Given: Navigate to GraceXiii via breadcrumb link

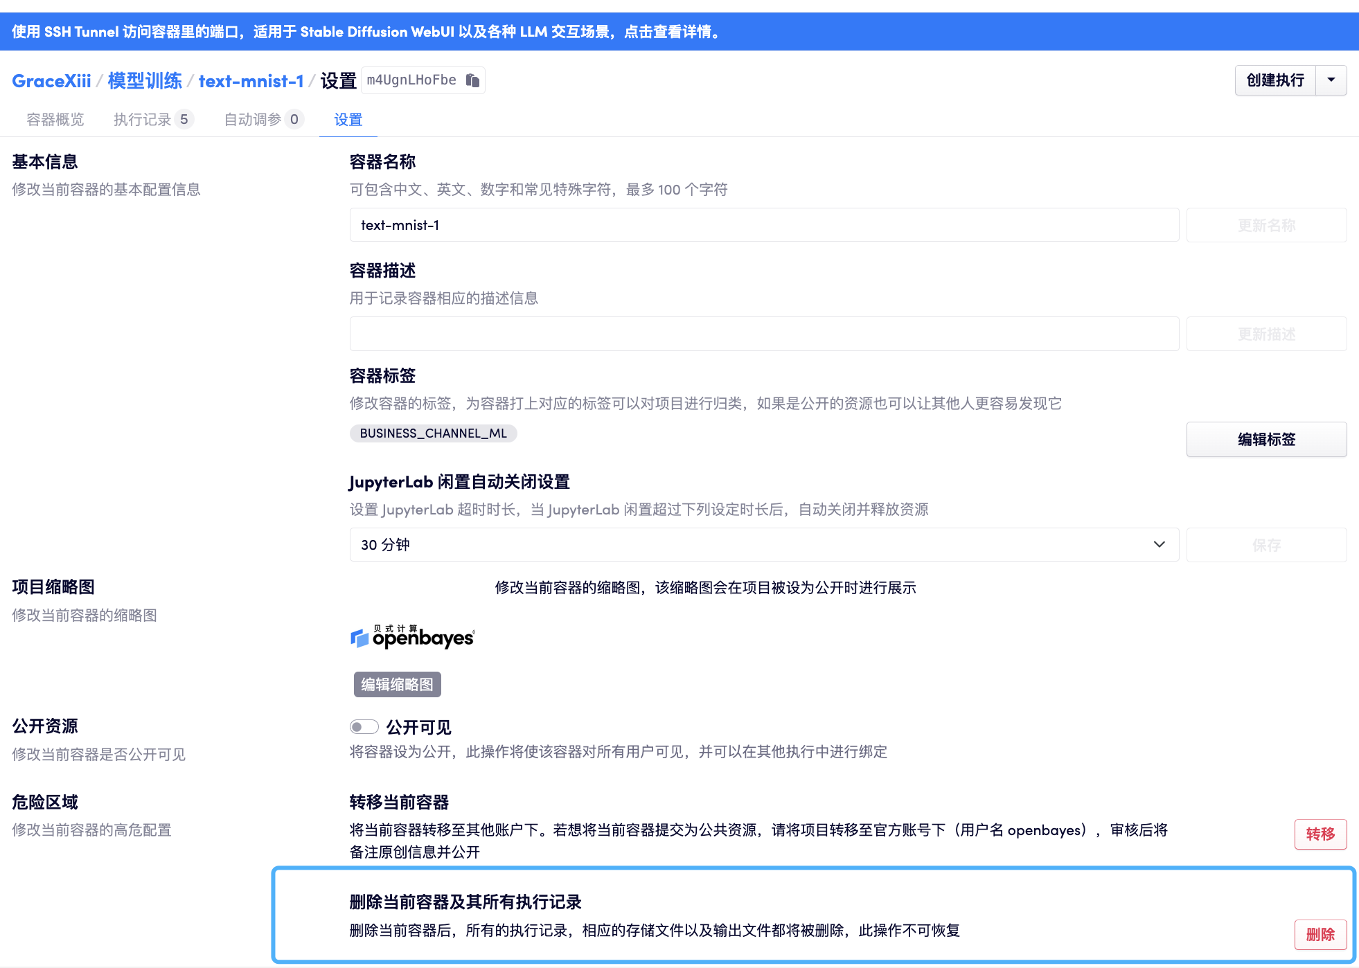Looking at the screenshot, I should click(x=51, y=80).
